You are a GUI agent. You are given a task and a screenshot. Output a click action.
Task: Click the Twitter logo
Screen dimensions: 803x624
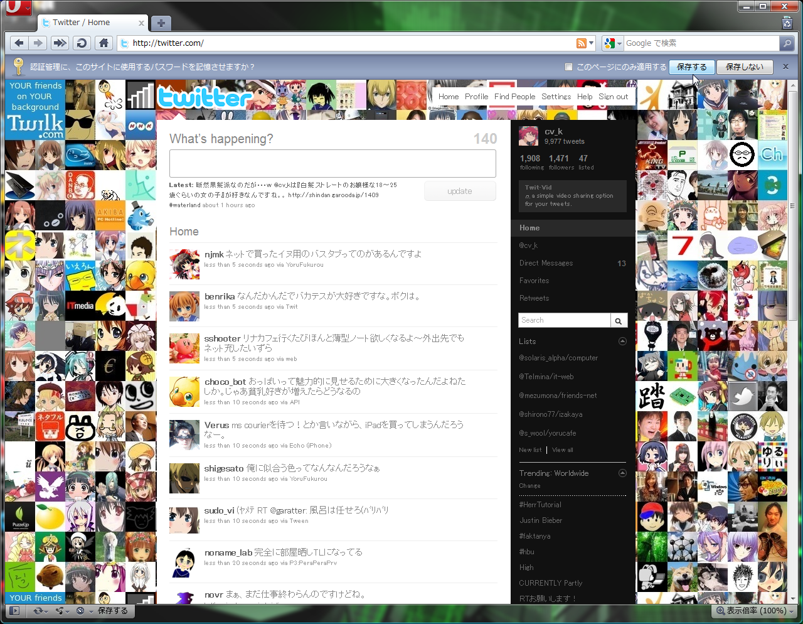[204, 97]
